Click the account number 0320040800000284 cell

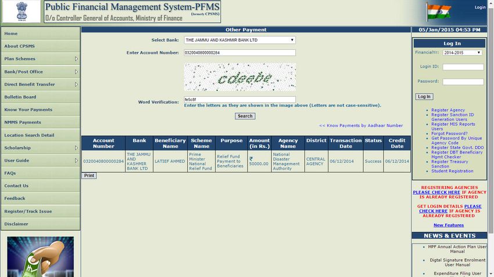tap(103, 161)
